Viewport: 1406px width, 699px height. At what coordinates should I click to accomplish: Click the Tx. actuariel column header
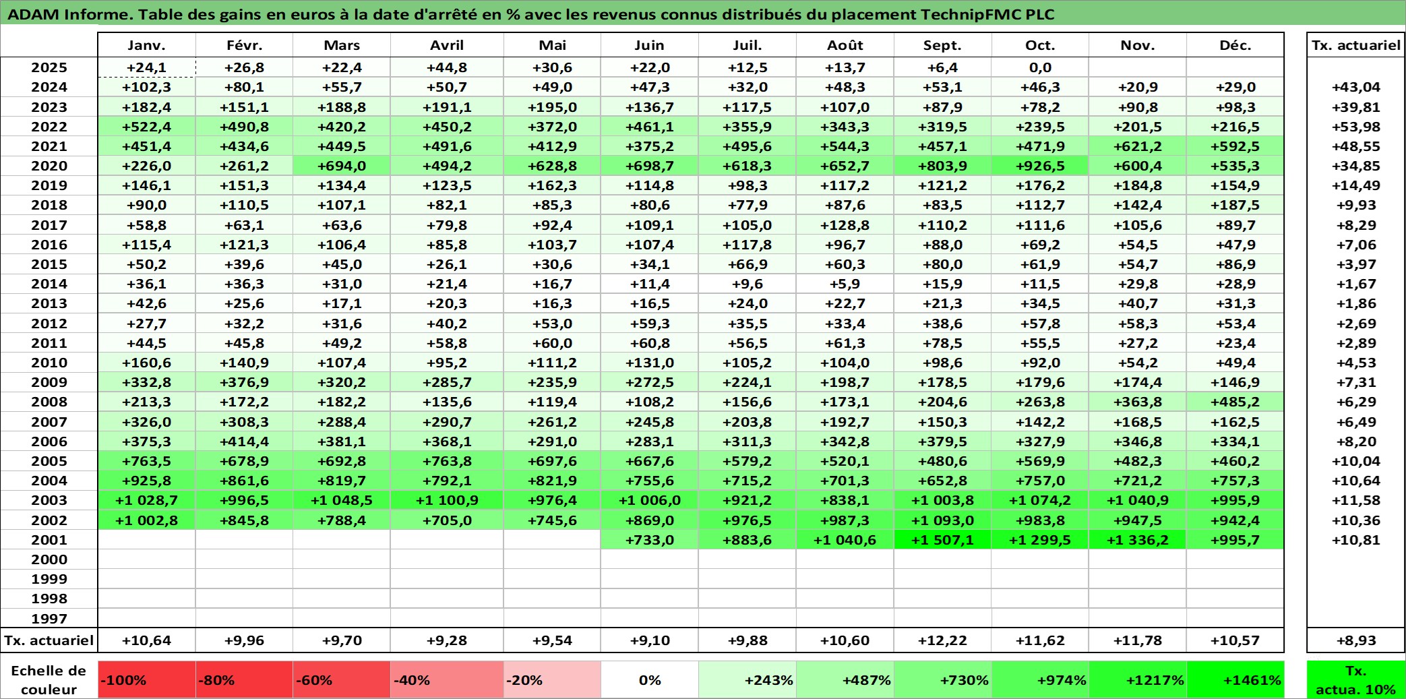(1356, 45)
